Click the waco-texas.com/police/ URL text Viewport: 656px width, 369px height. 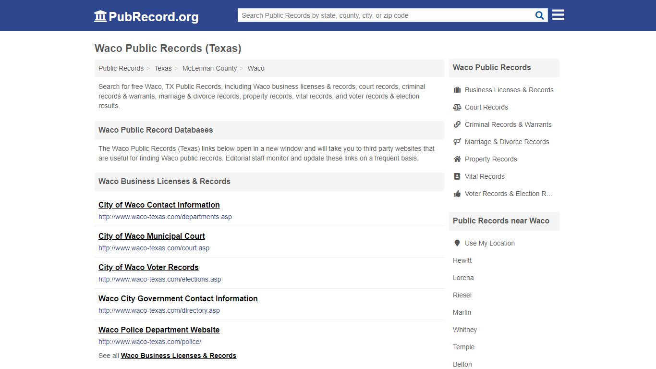click(150, 342)
